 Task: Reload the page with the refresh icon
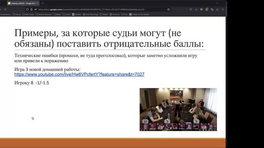coord(5,9)
